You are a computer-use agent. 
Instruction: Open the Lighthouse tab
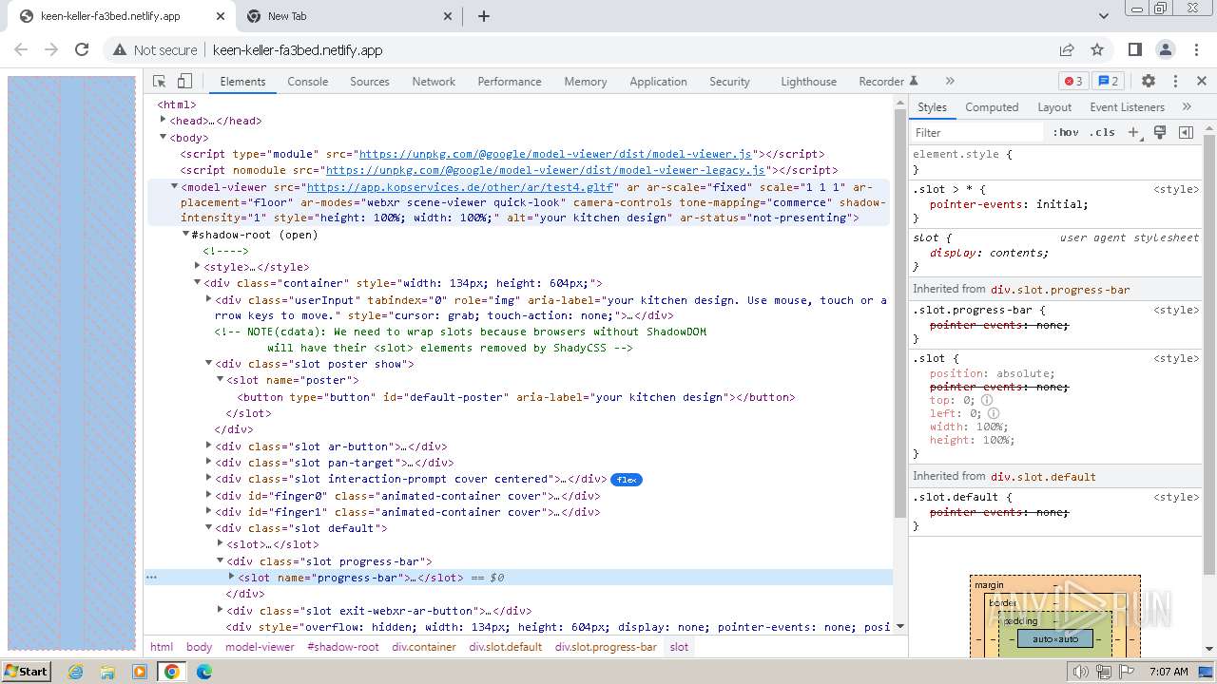[x=809, y=82]
